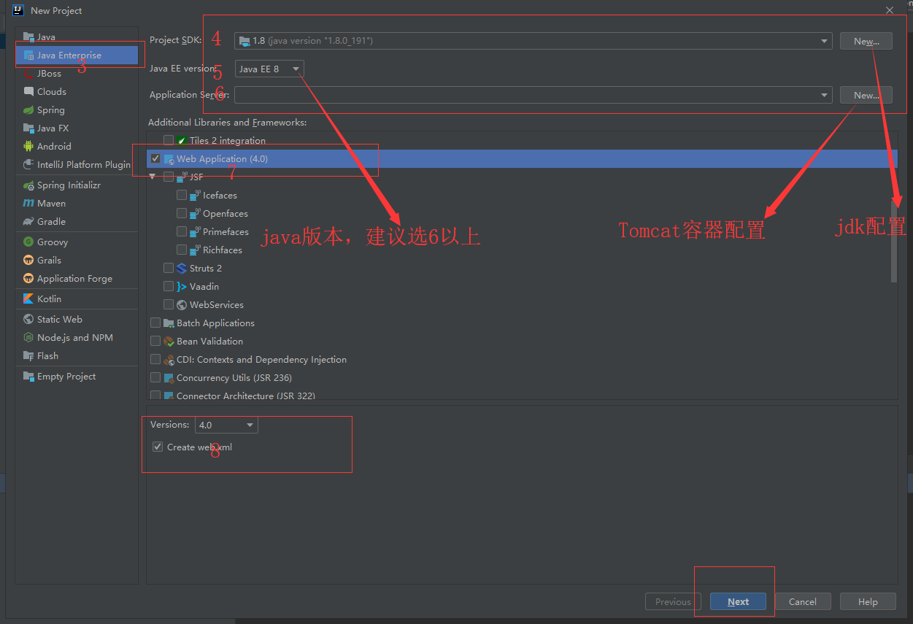Check Concurrency Utils (JSR 236)
913x624 pixels.
click(155, 377)
